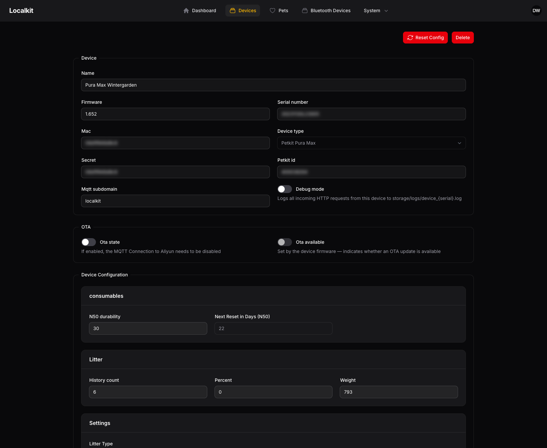Click the Mac address field
Viewport: 547px width, 448px height.
pos(175,143)
